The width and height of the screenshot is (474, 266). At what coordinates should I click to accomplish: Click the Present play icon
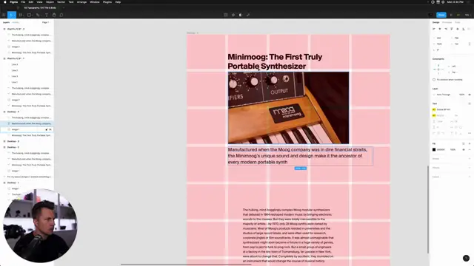pyautogui.click(x=451, y=15)
